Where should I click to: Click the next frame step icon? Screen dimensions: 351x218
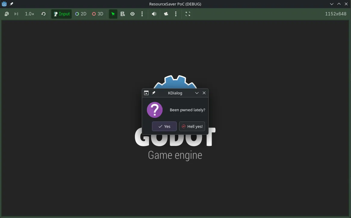16,14
